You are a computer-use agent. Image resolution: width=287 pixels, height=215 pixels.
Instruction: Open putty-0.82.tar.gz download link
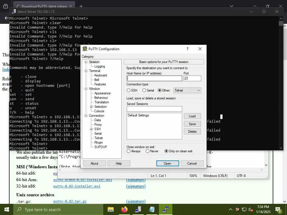coord(70,202)
